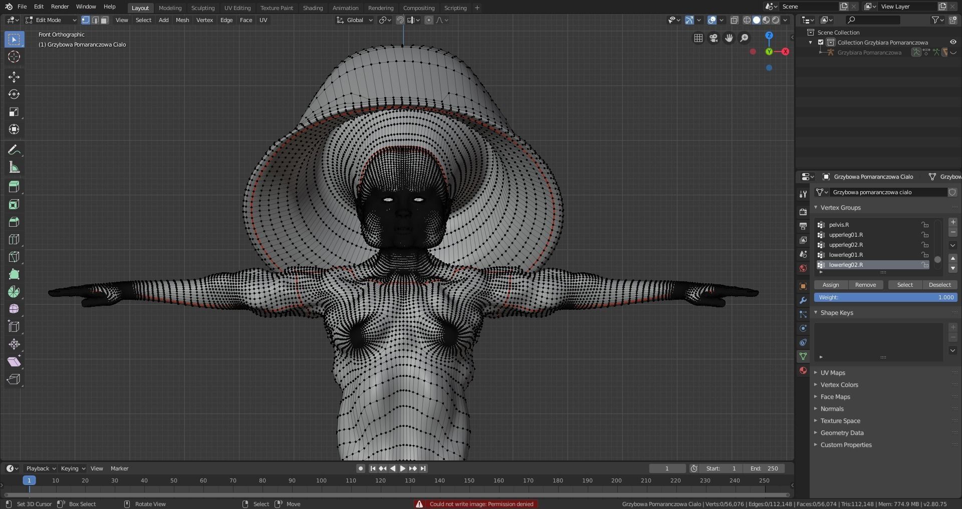The height and width of the screenshot is (509, 962).
Task: Select the Scale tool
Action: click(14, 112)
